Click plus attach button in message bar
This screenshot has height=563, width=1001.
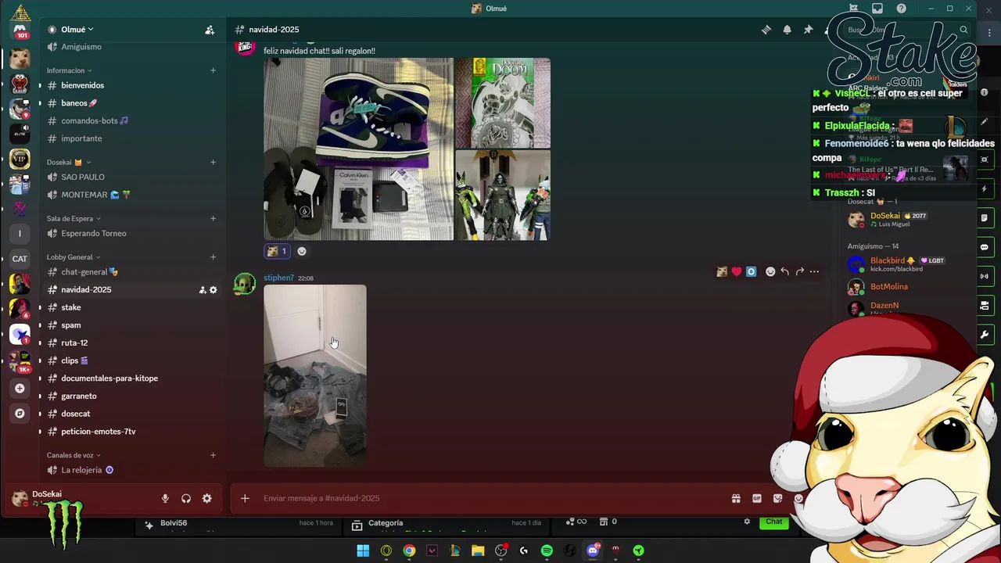tap(245, 498)
